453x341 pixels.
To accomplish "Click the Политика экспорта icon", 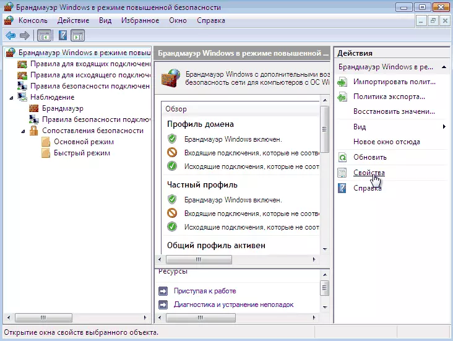I will 342,97.
